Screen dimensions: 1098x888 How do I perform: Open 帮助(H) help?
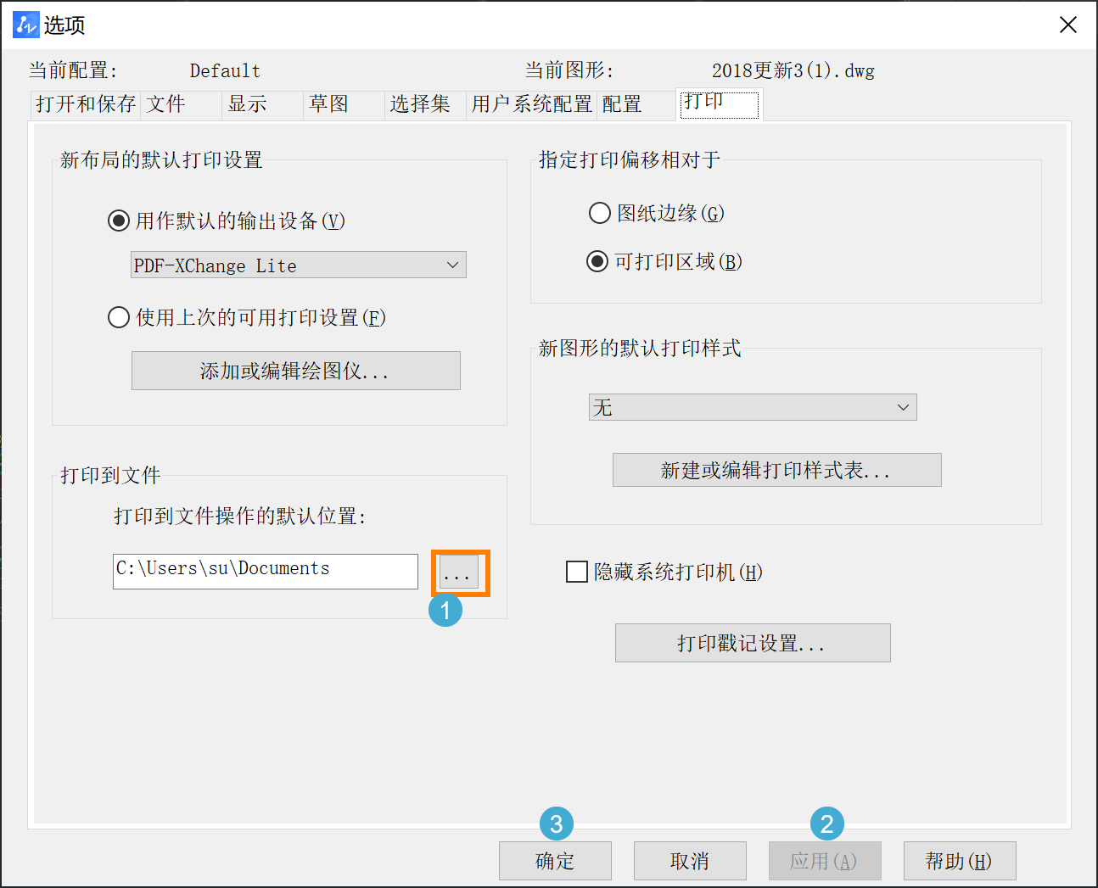[960, 861]
